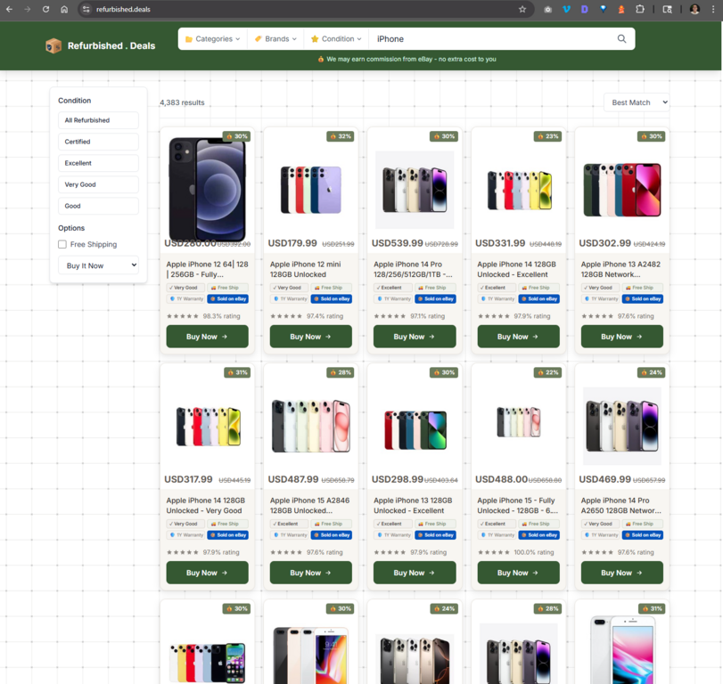Click the folder icon beside Categories
Image resolution: width=723 pixels, height=684 pixels.
pyautogui.click(x=189, y=38)
